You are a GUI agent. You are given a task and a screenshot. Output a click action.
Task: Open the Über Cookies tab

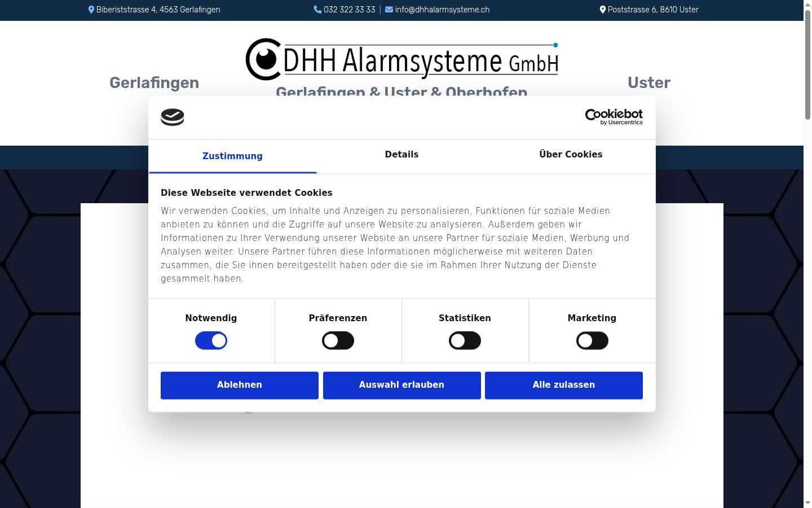pyautogui.click(x=571, y=155)
